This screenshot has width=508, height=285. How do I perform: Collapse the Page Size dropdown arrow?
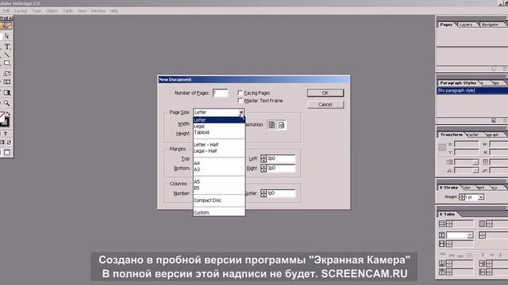pos(241,112)
